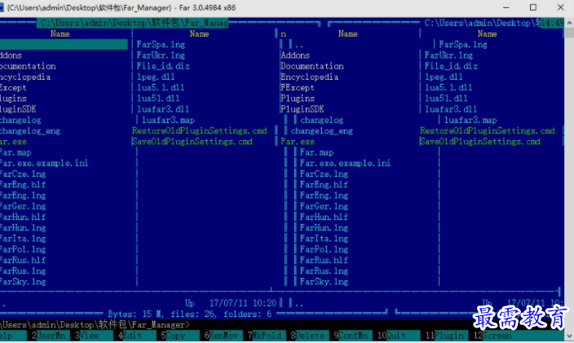Select FarIta.lng in the right panel
Screen dimensions: 574x343
(324, 239)
